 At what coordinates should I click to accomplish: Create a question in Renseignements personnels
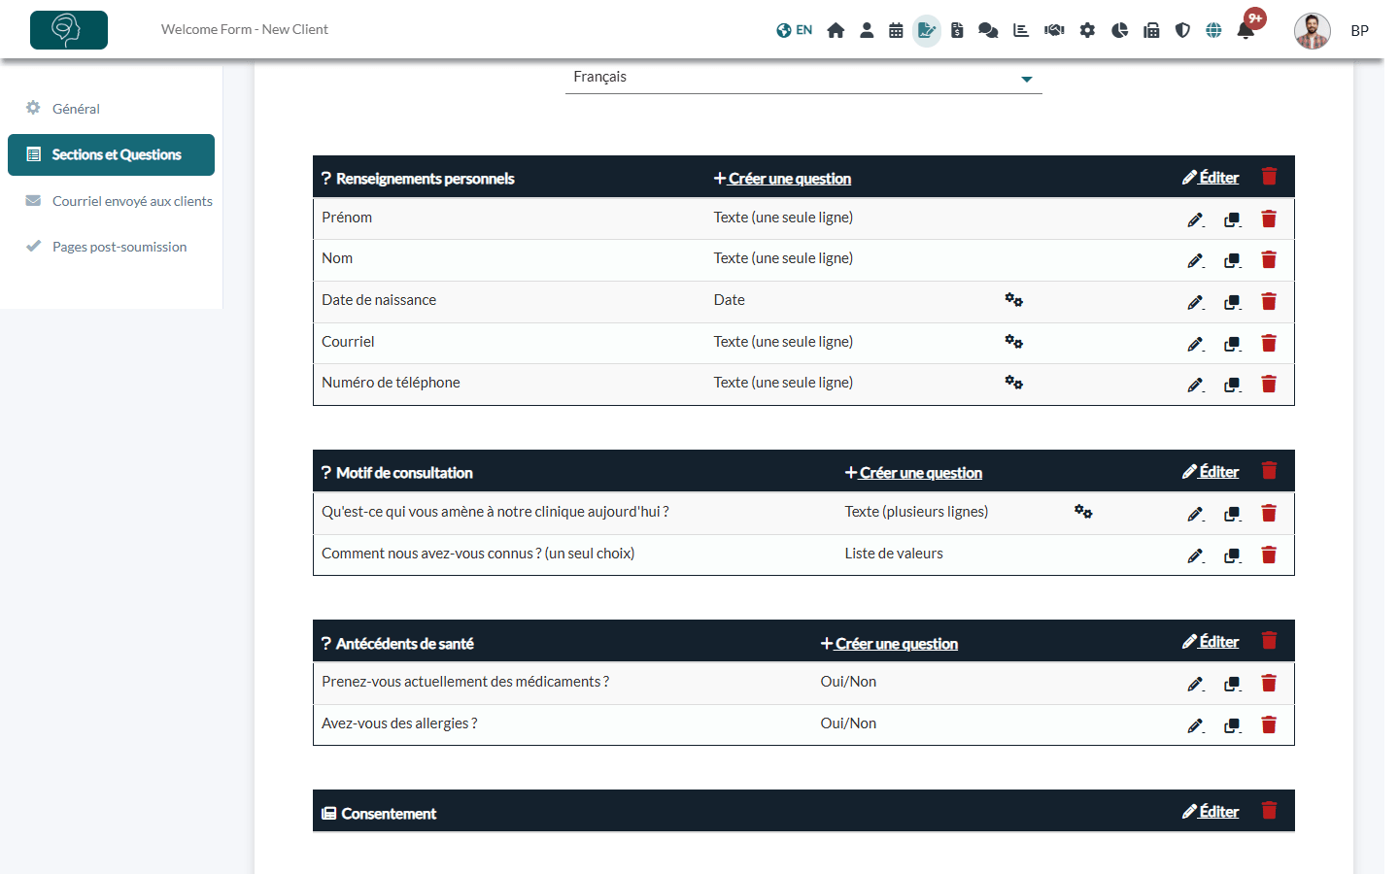[x=782, y=179]
